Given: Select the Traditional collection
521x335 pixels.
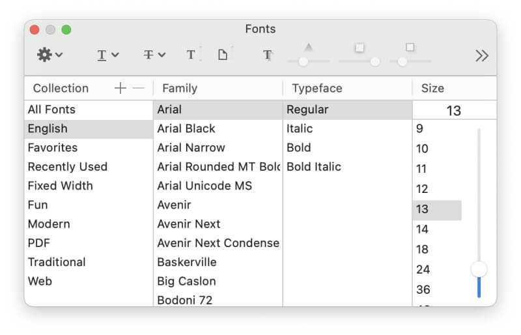Looking at the screenshot, I should pyautogui.click(x=89, y=262).
